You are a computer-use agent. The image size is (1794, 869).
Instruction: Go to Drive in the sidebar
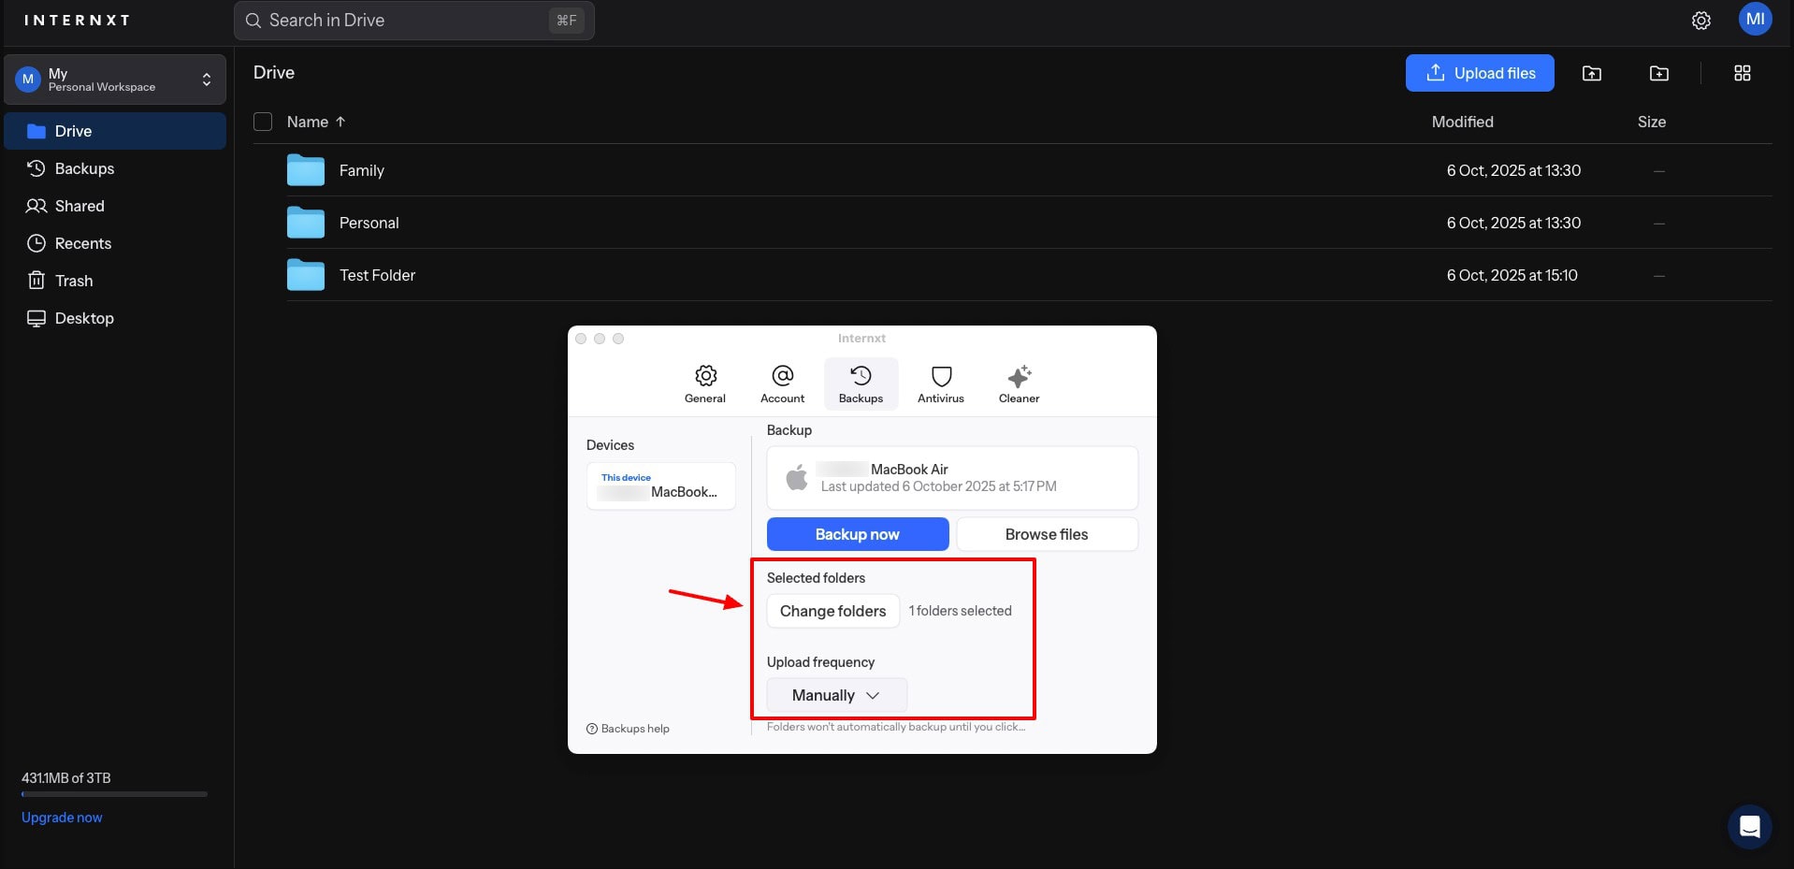point(115,131)
